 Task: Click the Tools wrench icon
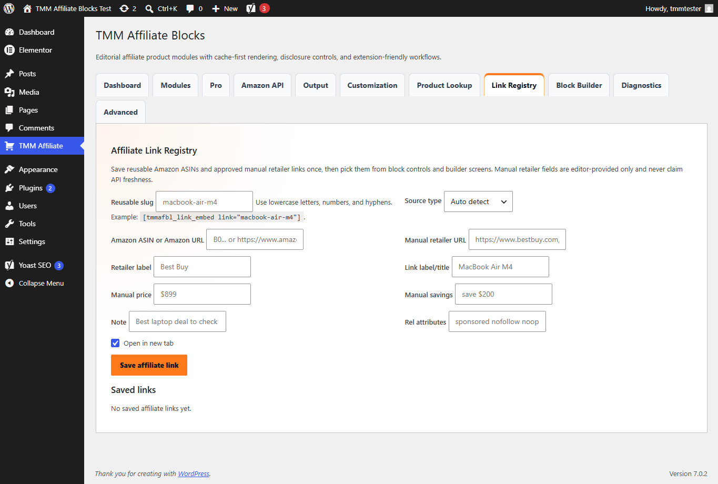click(9, 224)
